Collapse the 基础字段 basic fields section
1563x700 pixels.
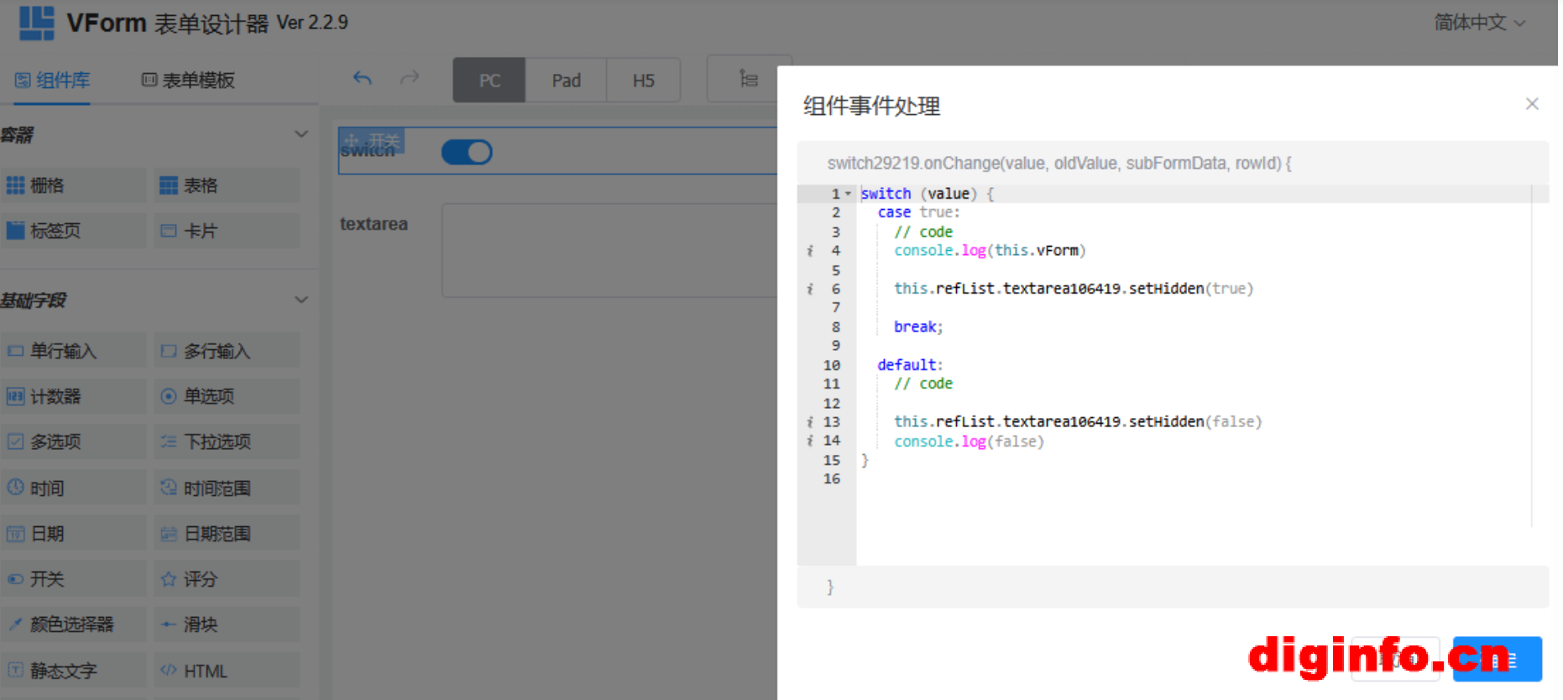[x=301, y=300]
